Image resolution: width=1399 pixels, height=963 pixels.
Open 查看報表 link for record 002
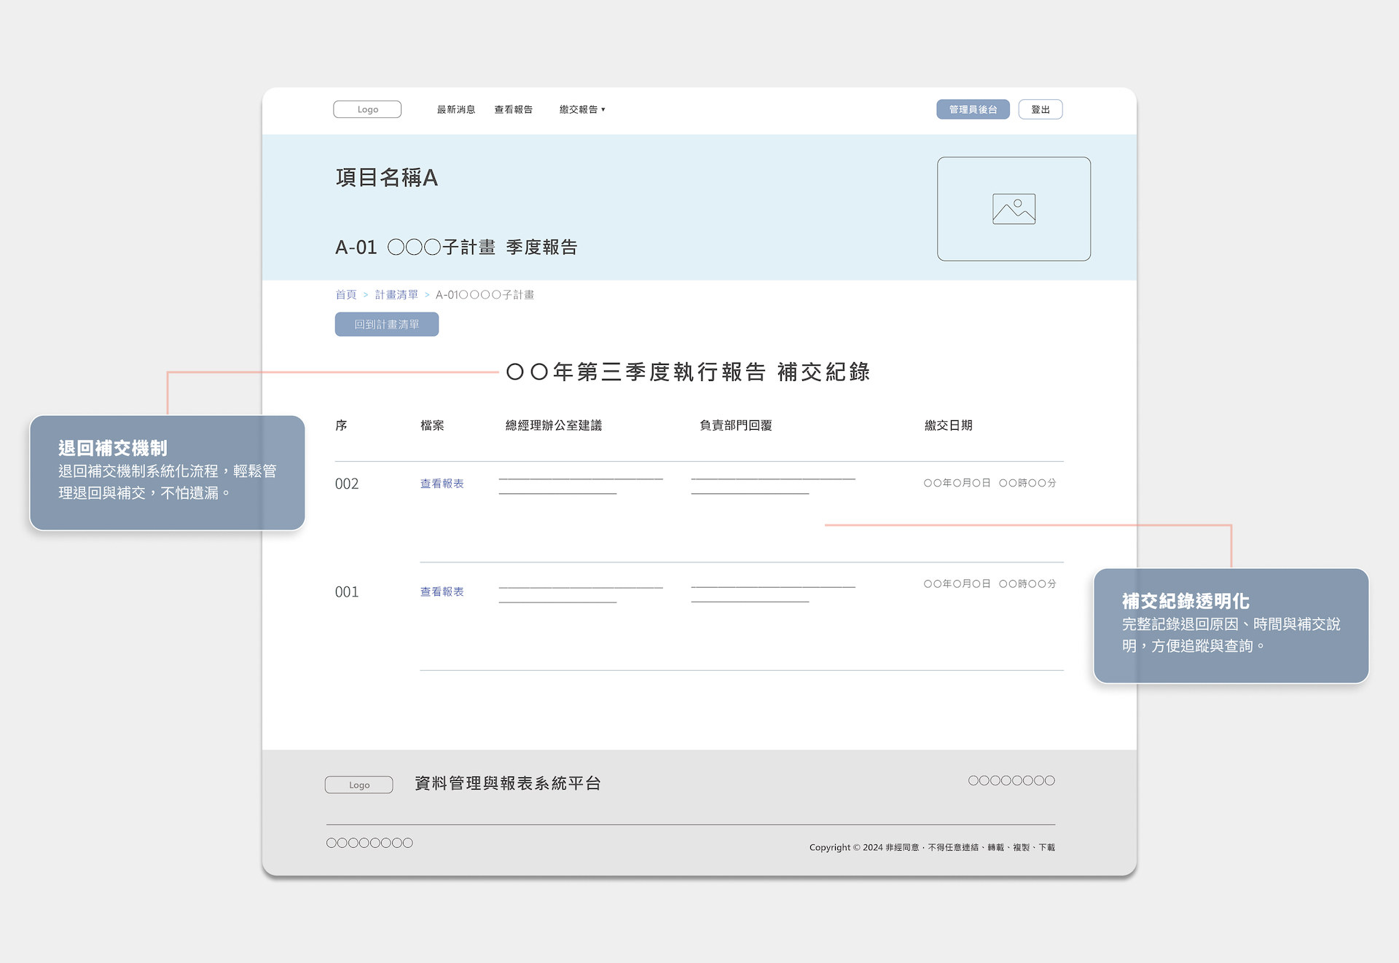click(x=442, y=484)
